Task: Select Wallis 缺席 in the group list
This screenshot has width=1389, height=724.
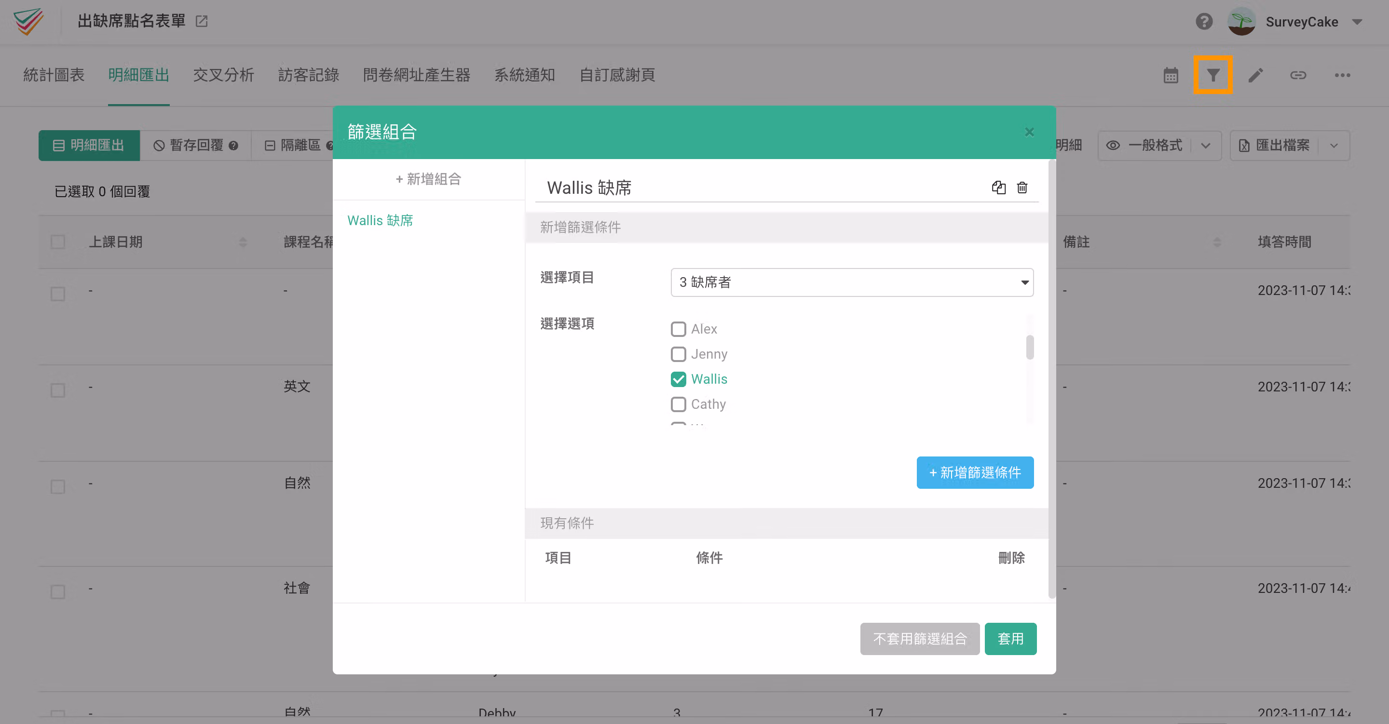Action: [380, 220]
